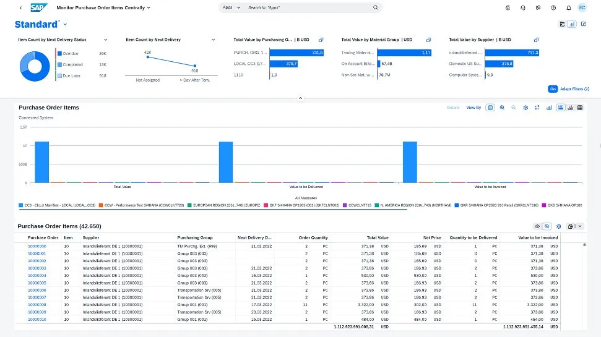Zoom in on the Purchase Order Items chart

tap(502, 108)
